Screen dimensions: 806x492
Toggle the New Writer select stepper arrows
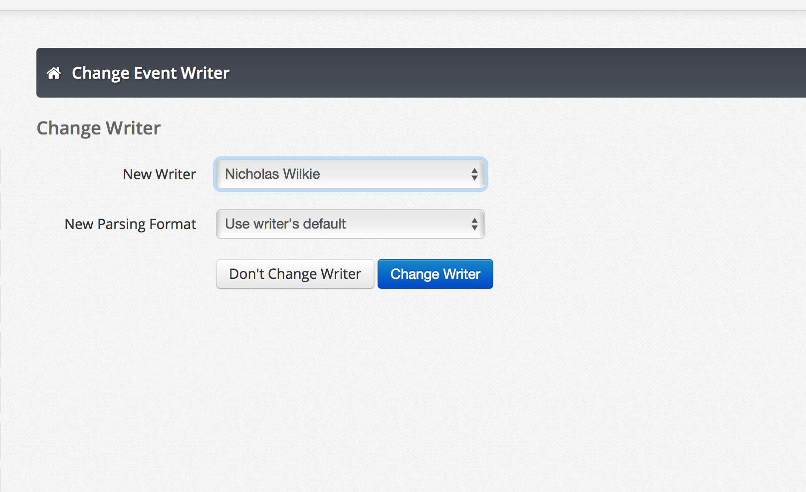(x=474, y=174)
